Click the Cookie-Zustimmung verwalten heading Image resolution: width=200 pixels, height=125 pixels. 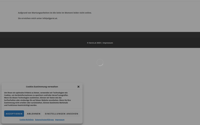[x=42, y=87]
